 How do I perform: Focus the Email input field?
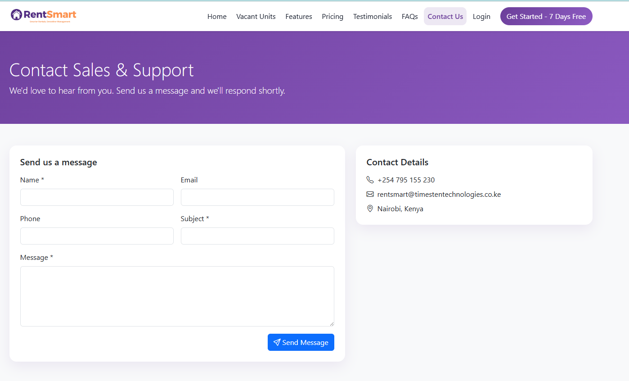pos(257,197)
